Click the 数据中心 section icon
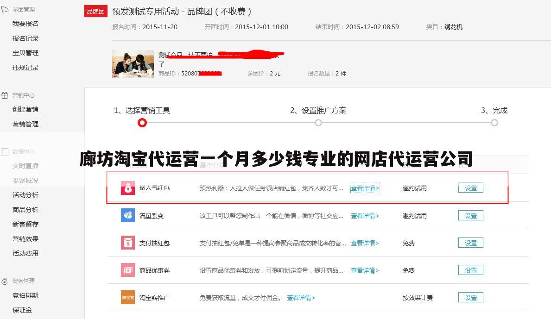Image resolution: width=551 pixels, height=319 pixels. tap(6, 151)
